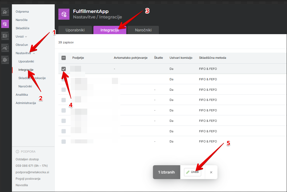Click the FulfillmentApp logo icon in header
Viewport: 287px width, 192px height.
[x=64, y=14]
